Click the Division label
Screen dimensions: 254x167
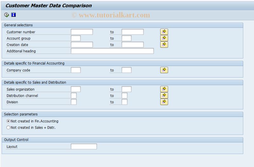[x=12, y=102]
